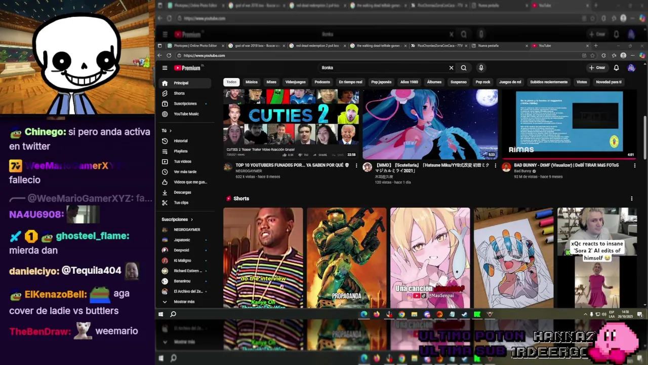648x365 pixels.
Task: Go to Principal home in sidebar
Action: [184, 83]
